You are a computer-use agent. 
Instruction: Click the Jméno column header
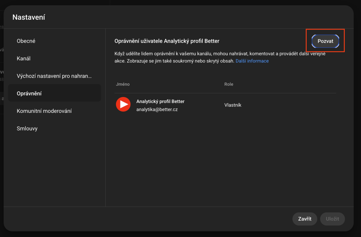123,84
